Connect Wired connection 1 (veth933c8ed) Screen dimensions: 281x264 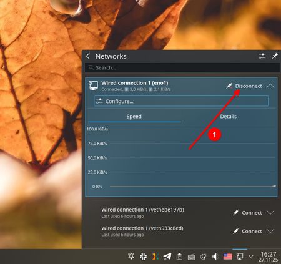(x=247, y=231)
